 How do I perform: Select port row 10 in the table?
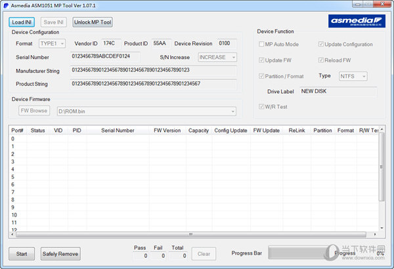coord(194,215)
